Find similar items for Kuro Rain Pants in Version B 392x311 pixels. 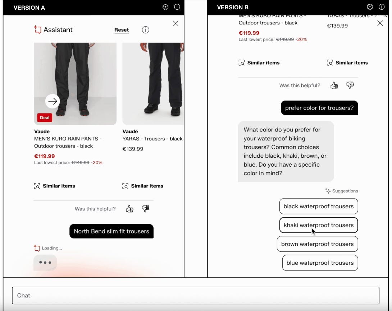click(x=259, y=62)
